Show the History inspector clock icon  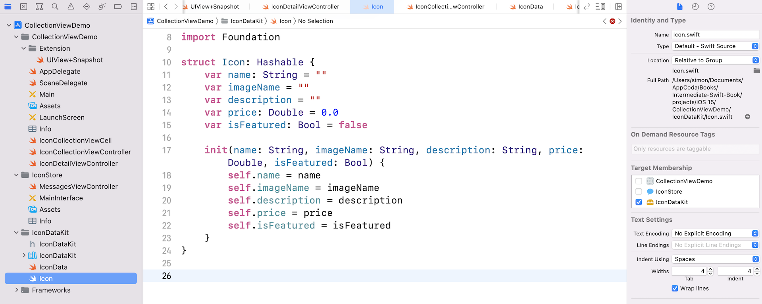(x=695, y=7)
